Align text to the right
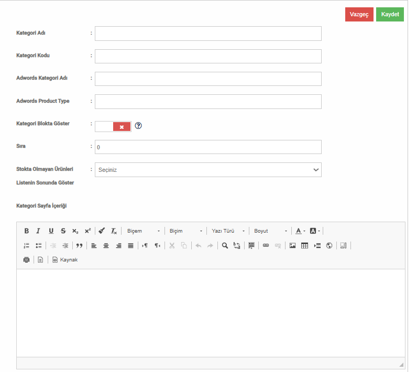This screenshot has width=417, height=372. pyautogui.click(x=118, y=245)
